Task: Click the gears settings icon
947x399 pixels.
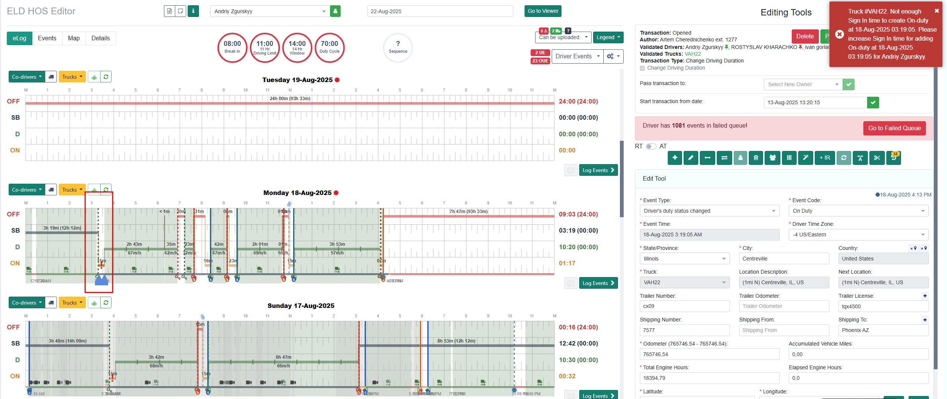Action: 613,56
